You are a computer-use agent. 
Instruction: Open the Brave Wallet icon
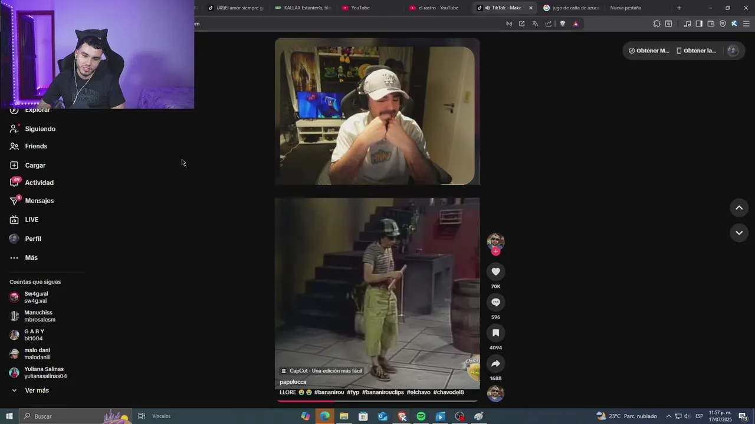point(711,24)
